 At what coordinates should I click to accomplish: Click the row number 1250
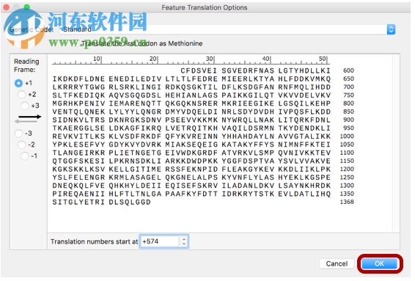click(x=347, y=177)
